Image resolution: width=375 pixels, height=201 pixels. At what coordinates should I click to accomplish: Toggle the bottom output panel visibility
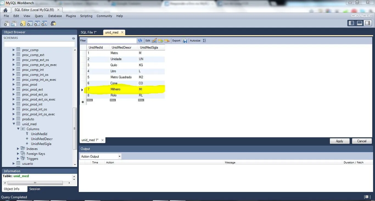(x=359, y=23)
